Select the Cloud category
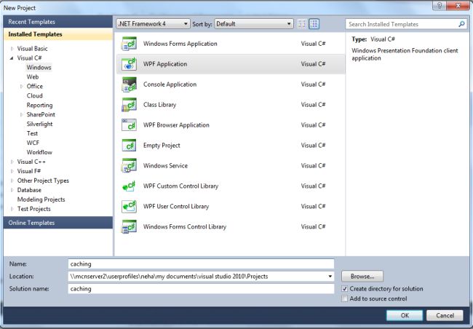Screen dimensions: 473x329 [35, 95]
